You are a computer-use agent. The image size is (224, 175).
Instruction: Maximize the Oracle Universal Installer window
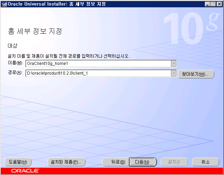coord(213,4)
